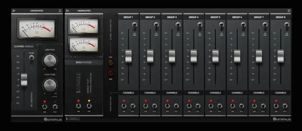Flip the PUSH switch in Channel Module
The image size is (302, 131).
31,57
